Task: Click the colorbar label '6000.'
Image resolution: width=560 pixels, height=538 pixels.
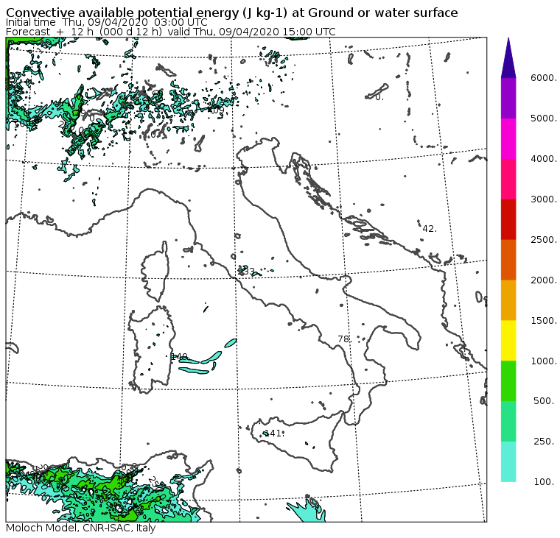Action: (x=544, y=78)
